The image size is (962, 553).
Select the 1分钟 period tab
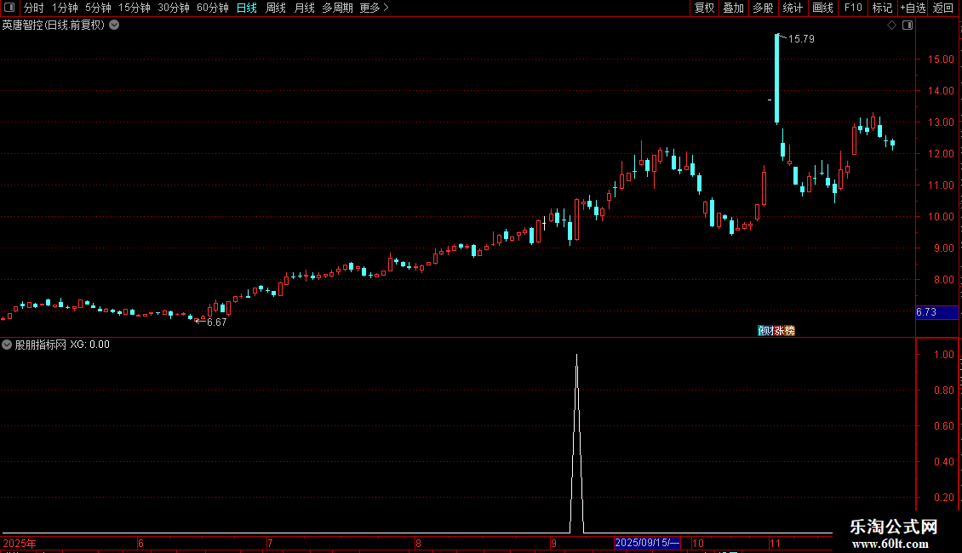tap(65, 8)
